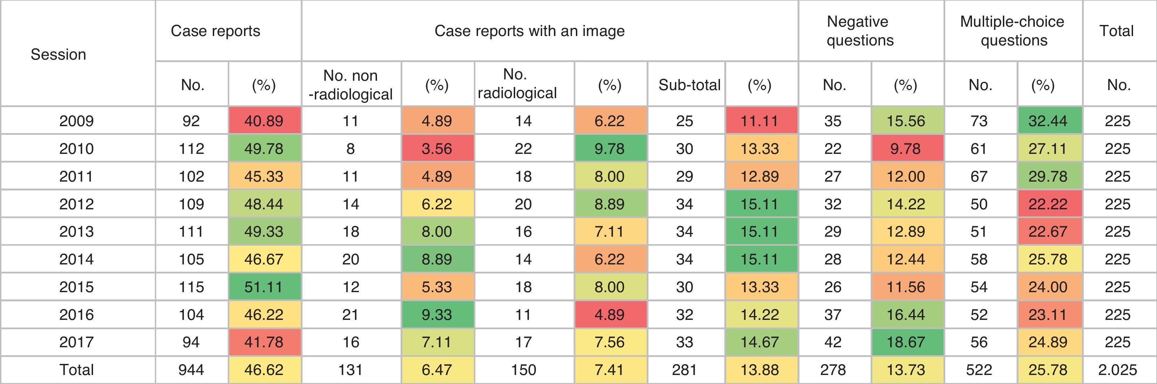Select the 2015 session row label

point(76,287)
